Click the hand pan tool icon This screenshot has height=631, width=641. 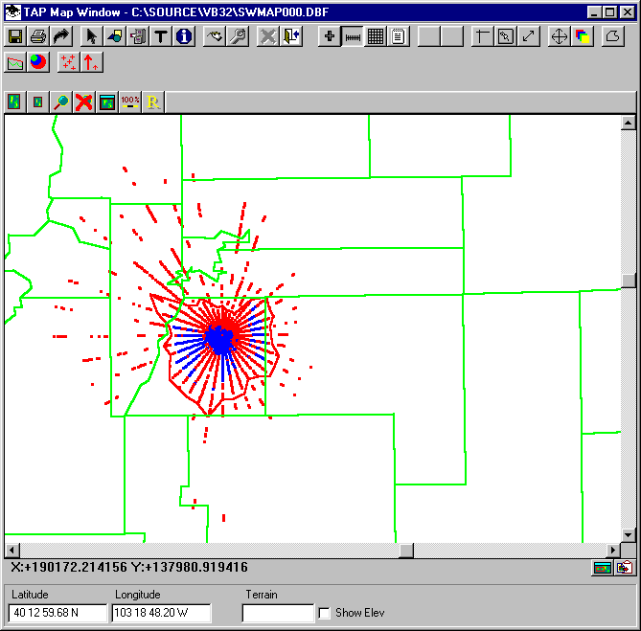pos(215,36)
